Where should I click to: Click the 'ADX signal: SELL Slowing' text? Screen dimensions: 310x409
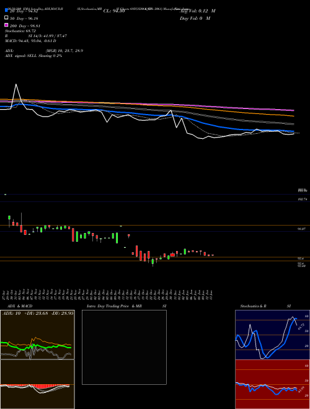(28, 56)
